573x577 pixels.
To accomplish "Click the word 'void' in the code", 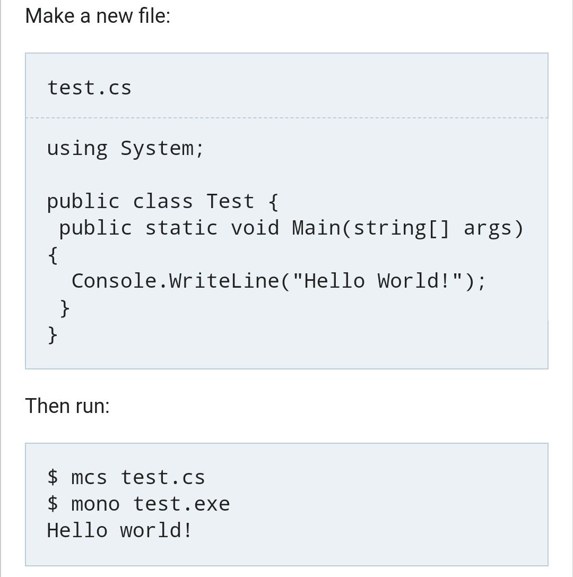I will click(x=255, y=228).
